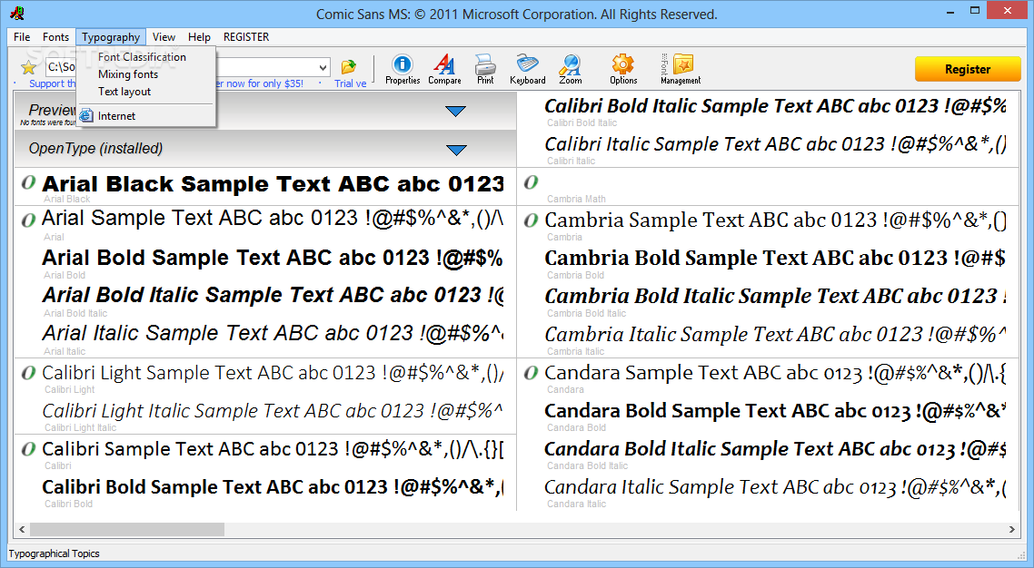Select Candara Bold sample row
Image resolution: width=1034 pixels, height=568 pixels.
pyautogui.click(x=775, y=411)
